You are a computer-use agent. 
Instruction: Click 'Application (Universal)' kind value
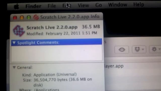click(55, 75)
